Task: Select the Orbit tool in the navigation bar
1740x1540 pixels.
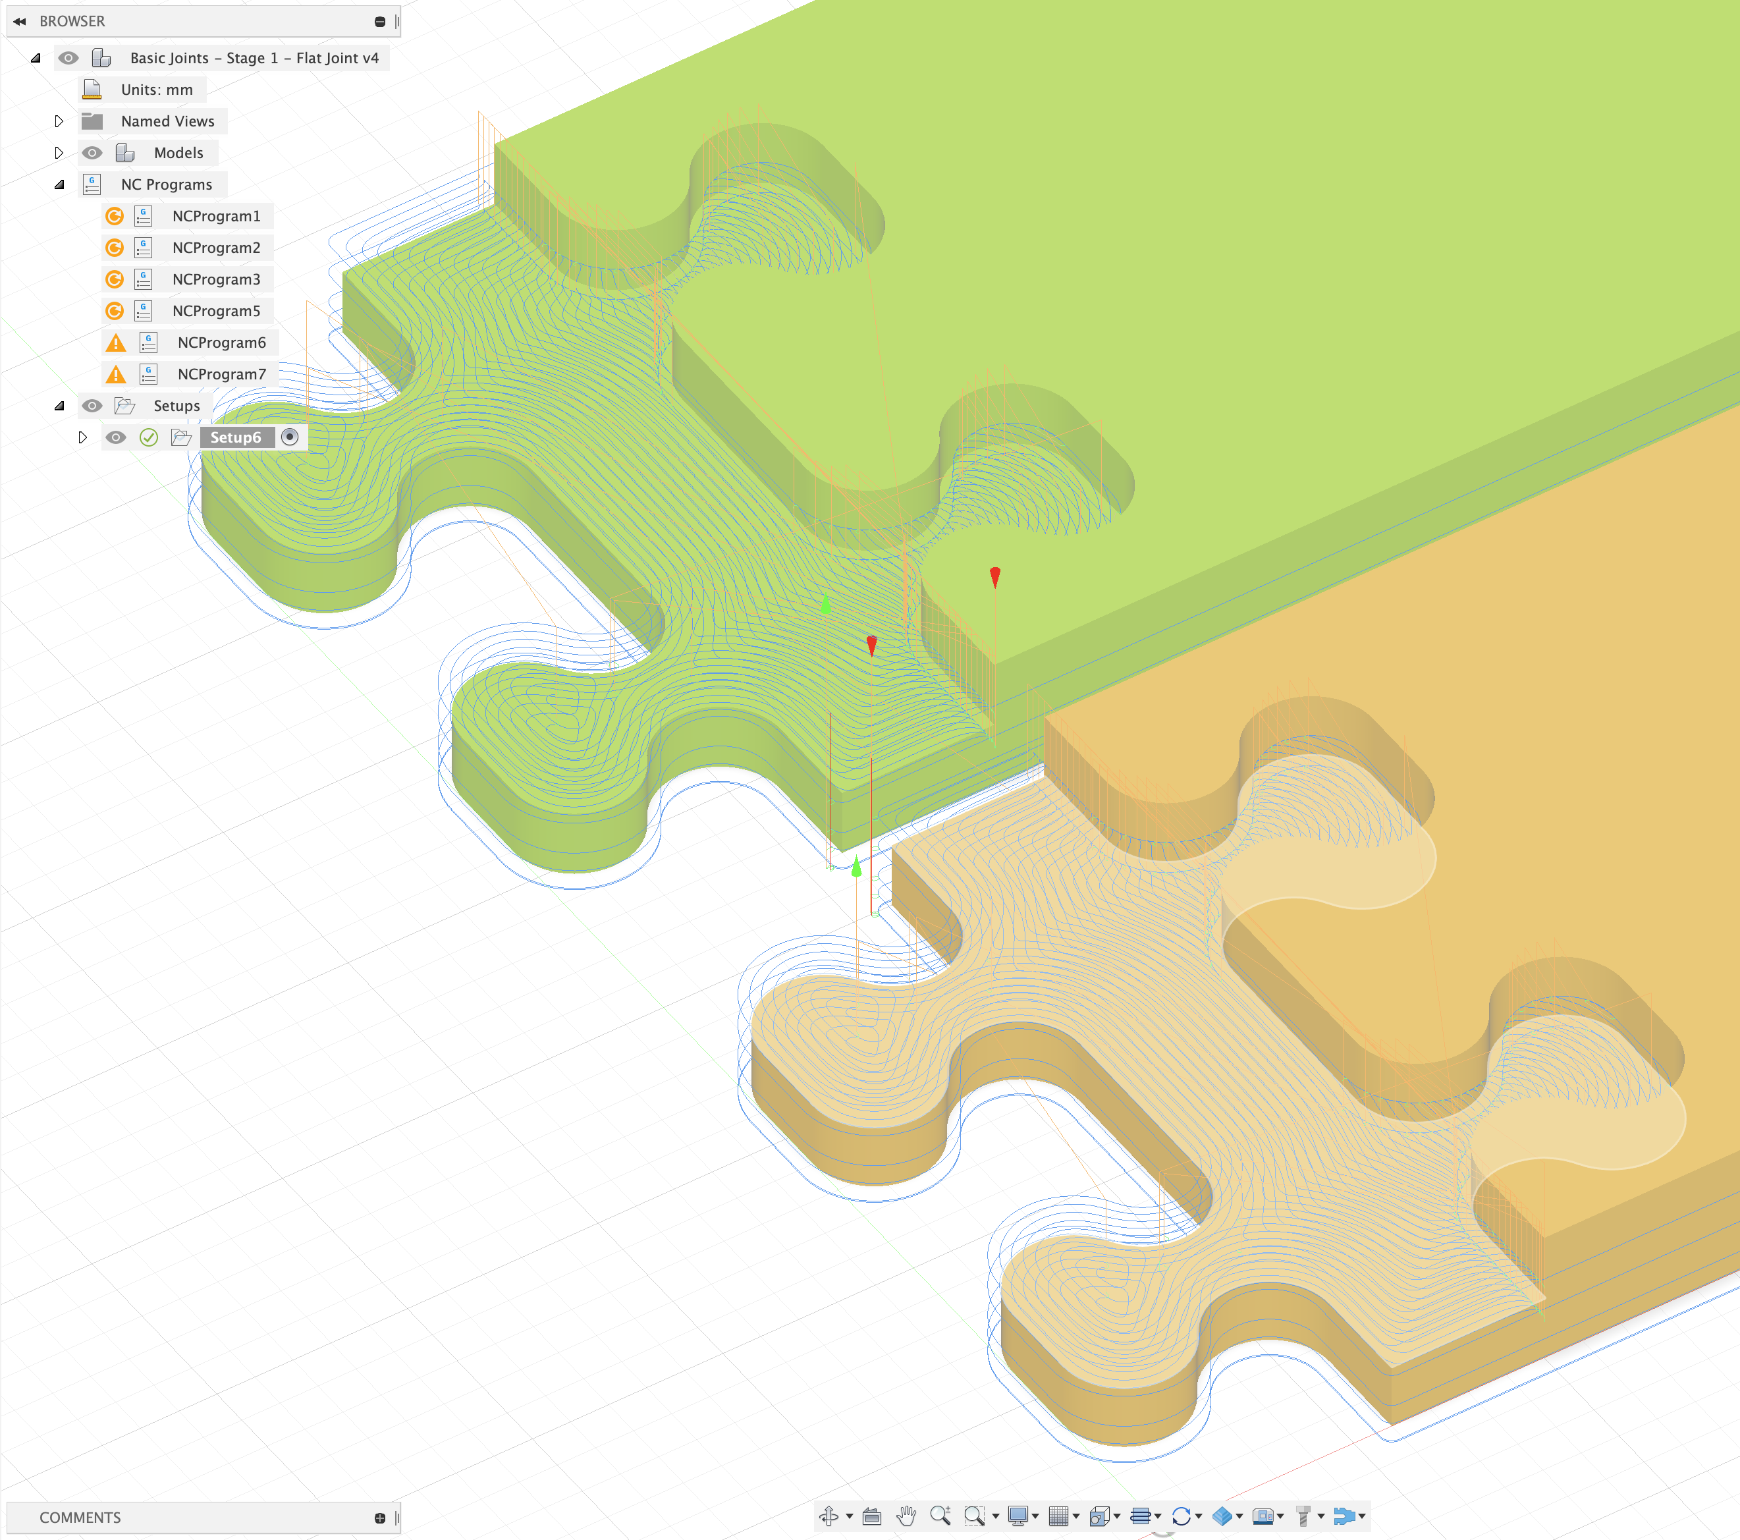Action: point(829,1516)
